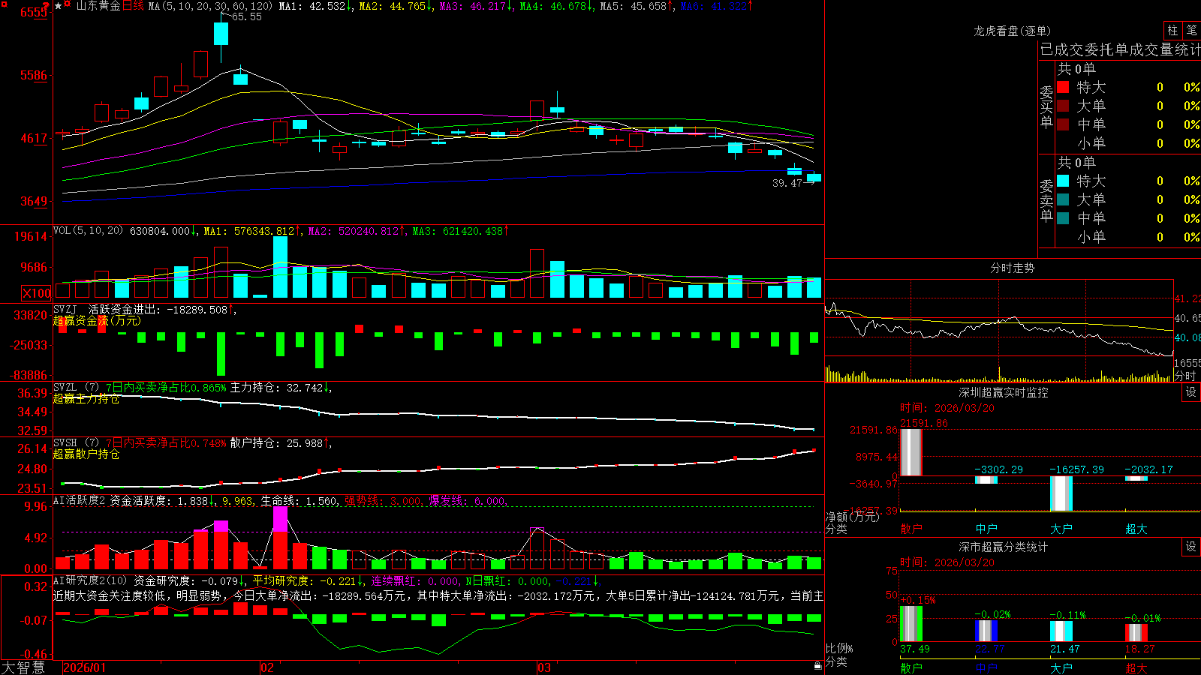This screenshot has height=675, width=1201.
Task: Select the 2026/01 timeline marker
Action: (x=85, y=667)
